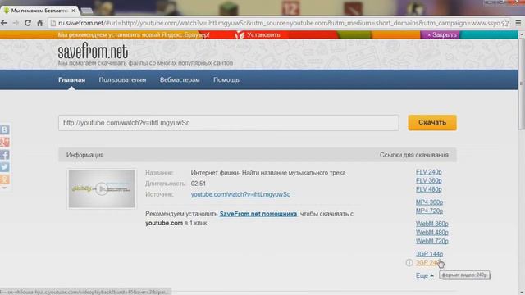Screen dimensions: 525x295
Task: Bookmark page with star icon
Action: 505,23
